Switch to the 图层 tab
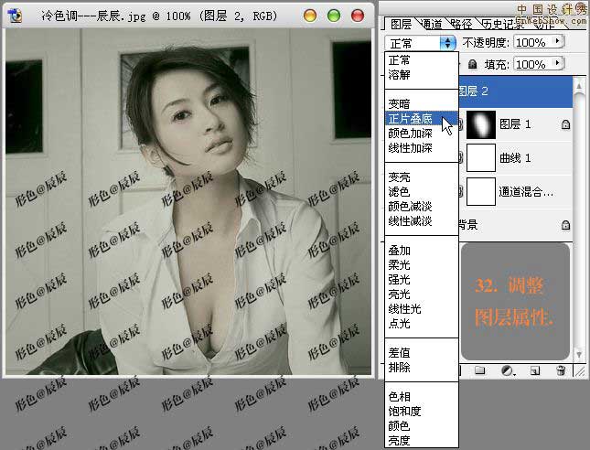The width and height of the screenshot is (590, 450). pyautogui.click(x=402, y=25)
